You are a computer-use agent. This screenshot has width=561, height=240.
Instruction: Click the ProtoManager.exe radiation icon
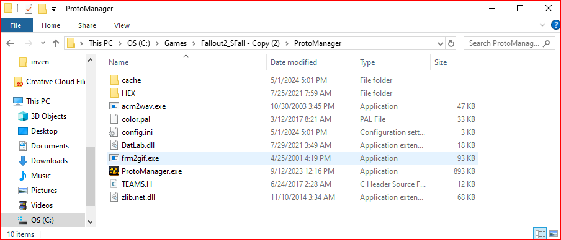pos(114,171)
